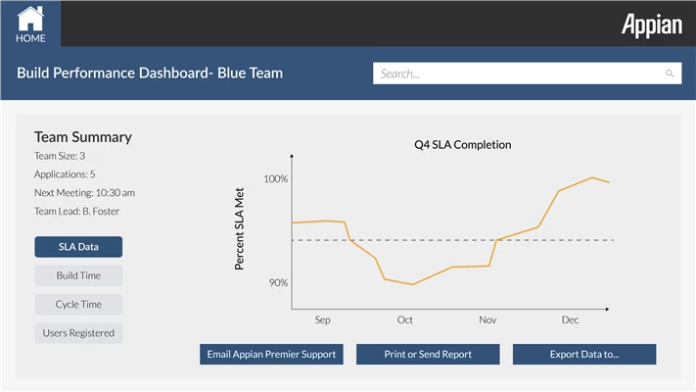696x392 pixels.
Task: Click the Oct label on chart axis
Action: (405, 319)
